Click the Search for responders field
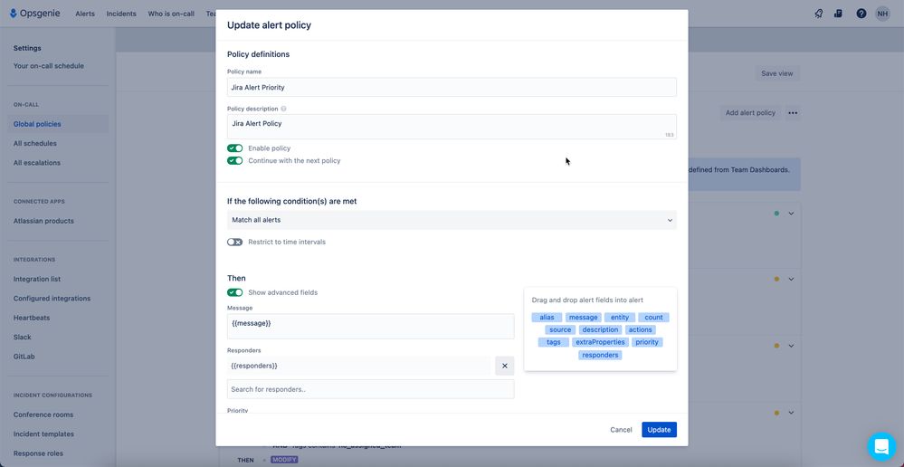Viewport: 904px width, 467px height. [x=371, y=389]
